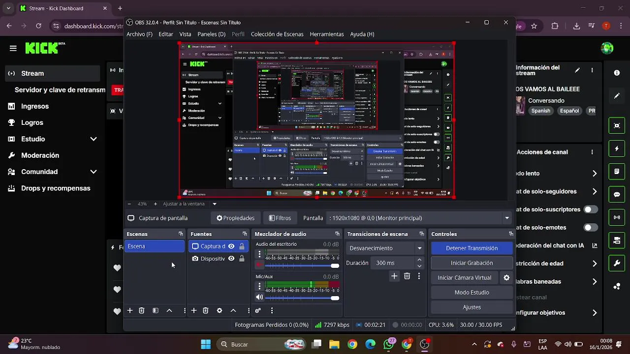Toggle chat de solo-emotes switch
The height and width of the screenshot is (354, 630).
point(591,228)
